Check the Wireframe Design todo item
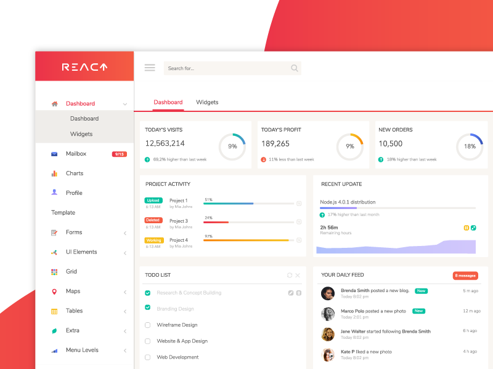Screen dimensions: 493x369 tap(147, 325)
